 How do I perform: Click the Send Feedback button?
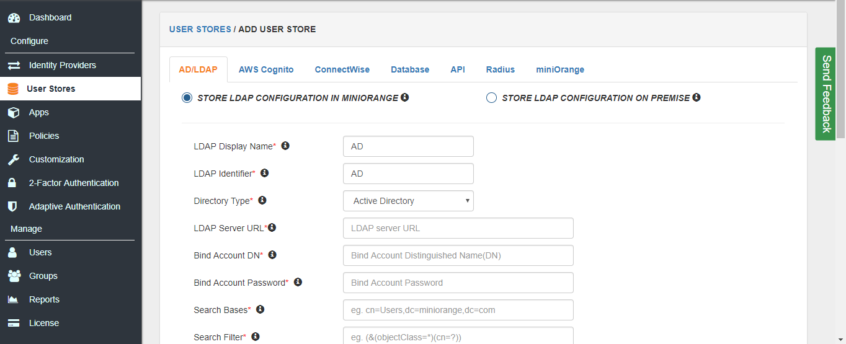point(826,94)
